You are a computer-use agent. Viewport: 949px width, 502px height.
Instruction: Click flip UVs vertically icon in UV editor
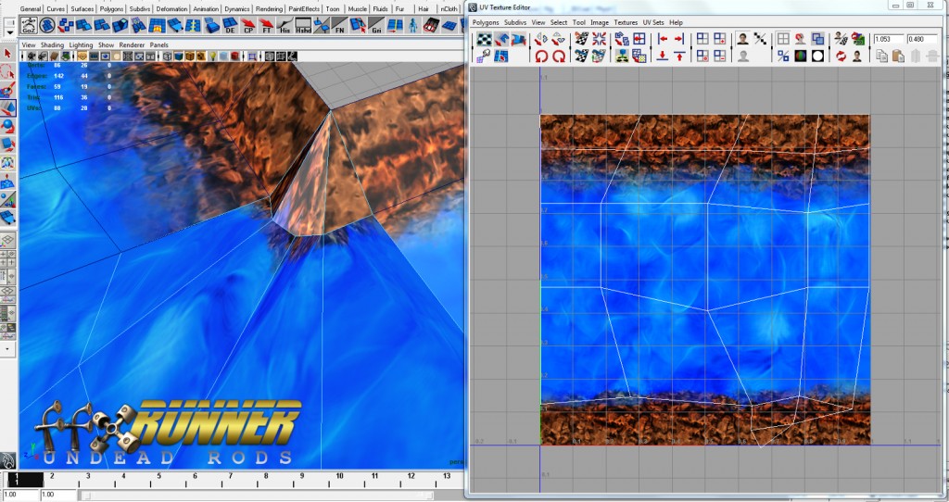(558, 40)
